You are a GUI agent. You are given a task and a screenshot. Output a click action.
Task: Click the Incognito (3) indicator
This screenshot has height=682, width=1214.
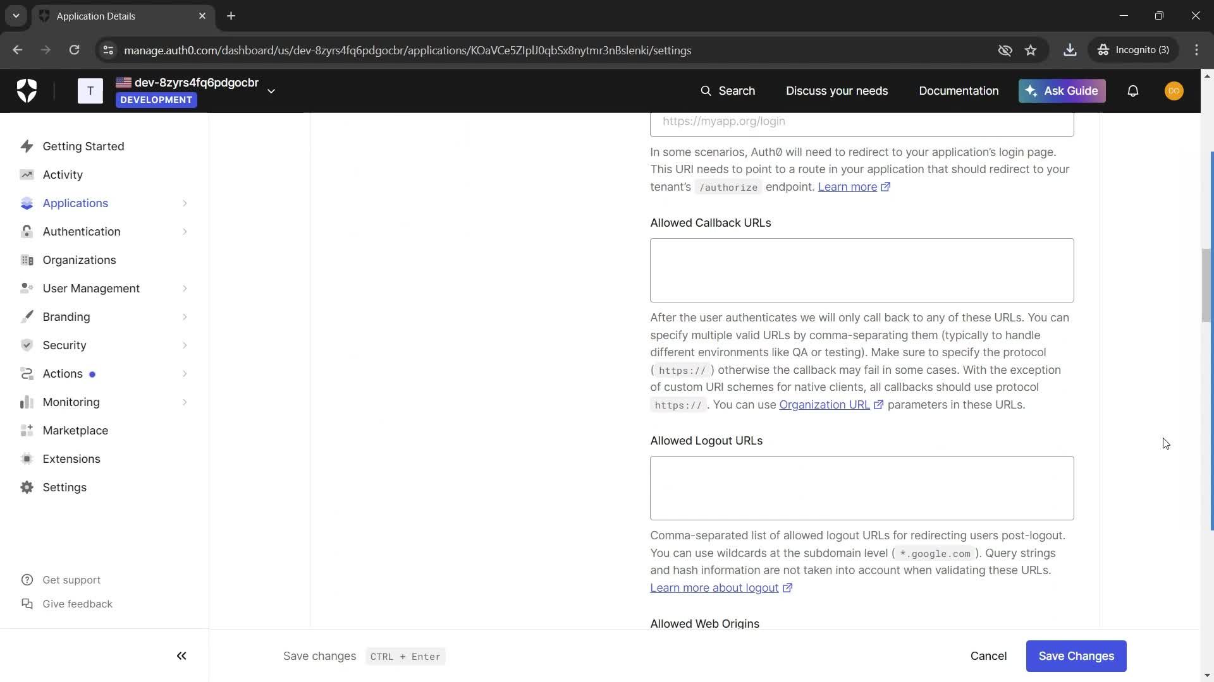tap(1133, 51)
